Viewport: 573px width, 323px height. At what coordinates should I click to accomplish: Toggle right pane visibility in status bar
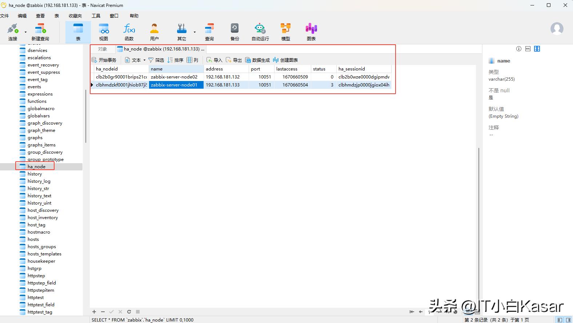click(x=568, y=320)
